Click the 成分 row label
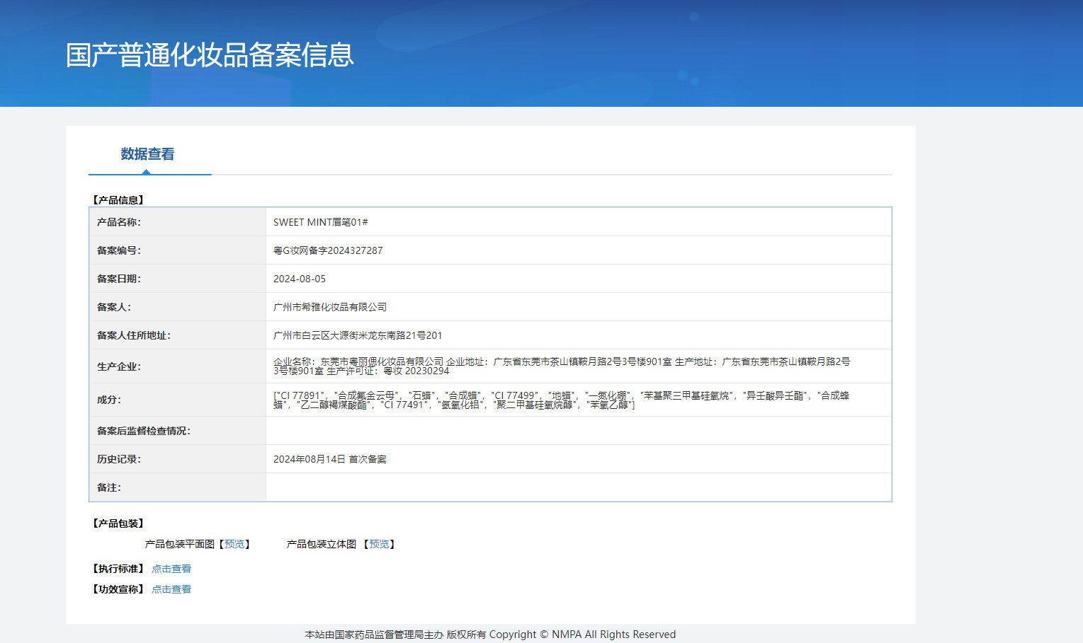The image size is (1083, 643). 109,400
